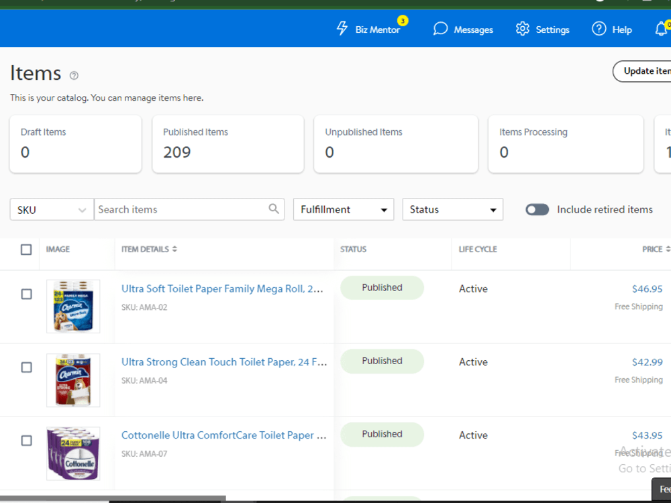671x503 pixels.
Task: Click the STATUS column header
Action: [353, 249]
